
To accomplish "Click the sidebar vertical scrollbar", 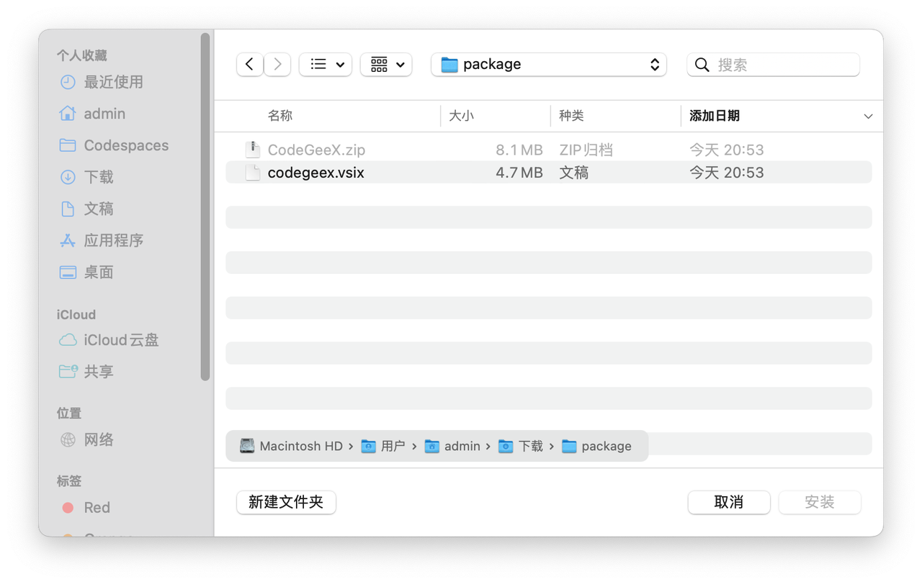I will [x=205, y=206].
